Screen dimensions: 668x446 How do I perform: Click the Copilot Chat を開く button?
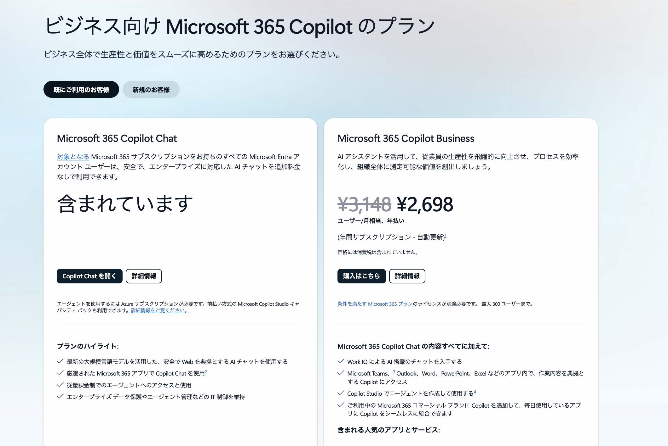(89, 276)
